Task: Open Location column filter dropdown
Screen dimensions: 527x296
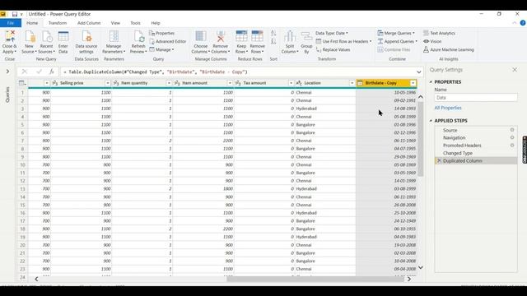Action: tap(352, 83)
